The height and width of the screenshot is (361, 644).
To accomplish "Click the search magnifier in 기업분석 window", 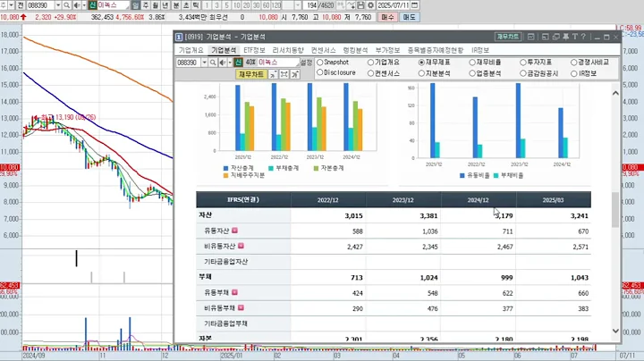I will coord(213,63).
